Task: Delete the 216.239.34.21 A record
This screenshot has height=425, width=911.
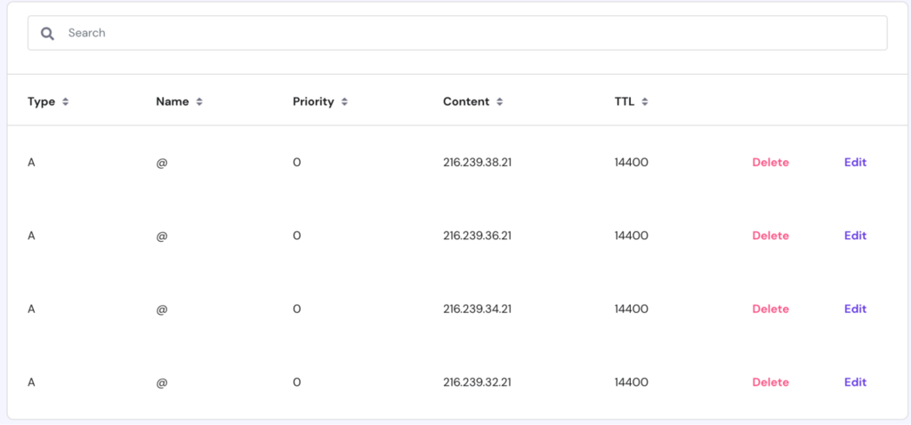Action: point(770,309)
